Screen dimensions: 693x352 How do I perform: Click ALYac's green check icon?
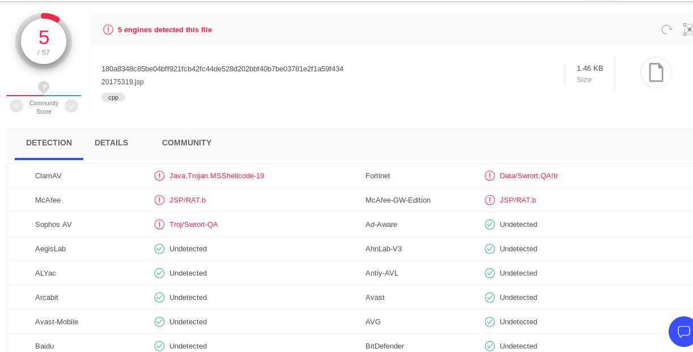(x=159, y=273)
